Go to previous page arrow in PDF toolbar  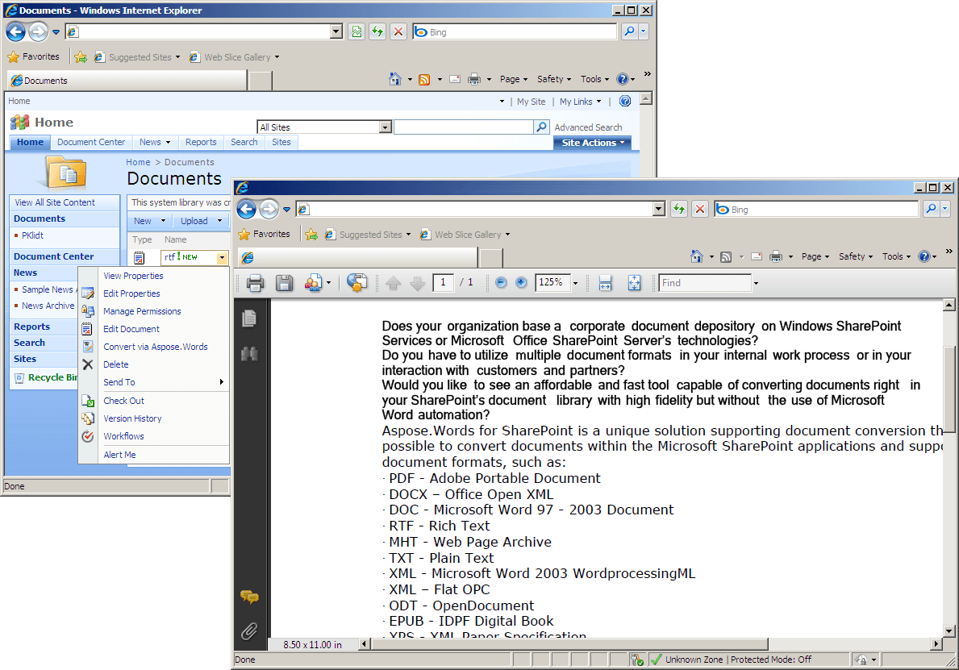394,283
